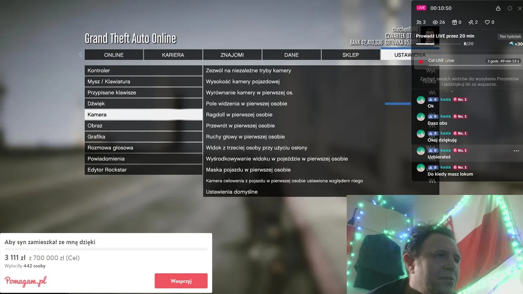This screenshot has height=294, width=523.
Task: Select the USTAWIENIA tab
Action: (410, 55)
